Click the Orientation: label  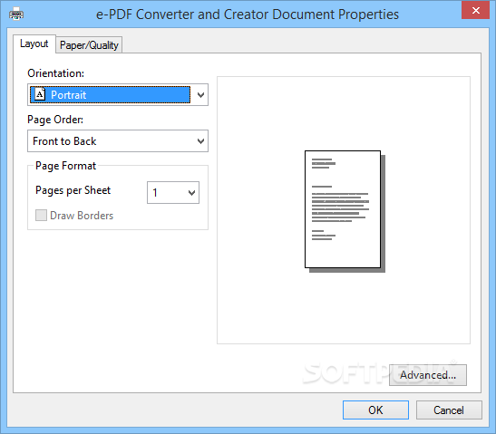tap(55, 73)
